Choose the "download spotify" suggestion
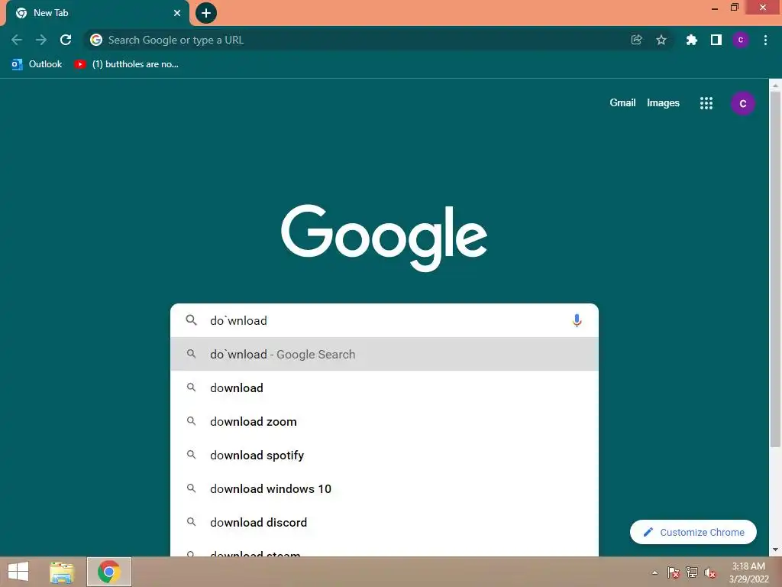Screen dimensions: 782x587 384,456
